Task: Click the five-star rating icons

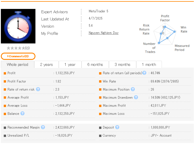Action: 16,48
